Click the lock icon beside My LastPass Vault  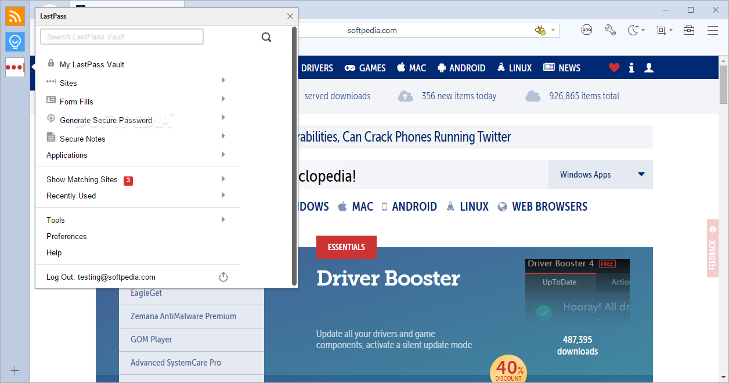click(51, 63)
